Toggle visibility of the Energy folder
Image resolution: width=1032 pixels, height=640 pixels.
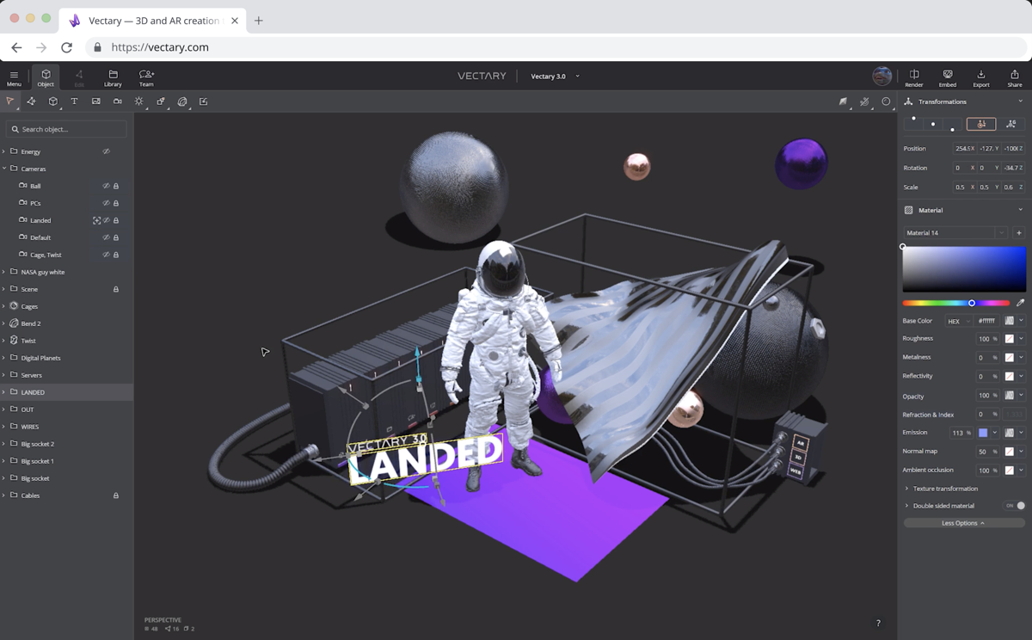pos(107,151)
